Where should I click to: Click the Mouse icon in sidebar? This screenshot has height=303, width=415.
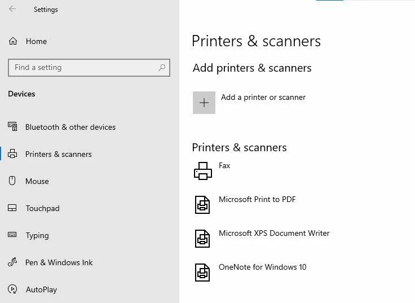click(12, 181)
